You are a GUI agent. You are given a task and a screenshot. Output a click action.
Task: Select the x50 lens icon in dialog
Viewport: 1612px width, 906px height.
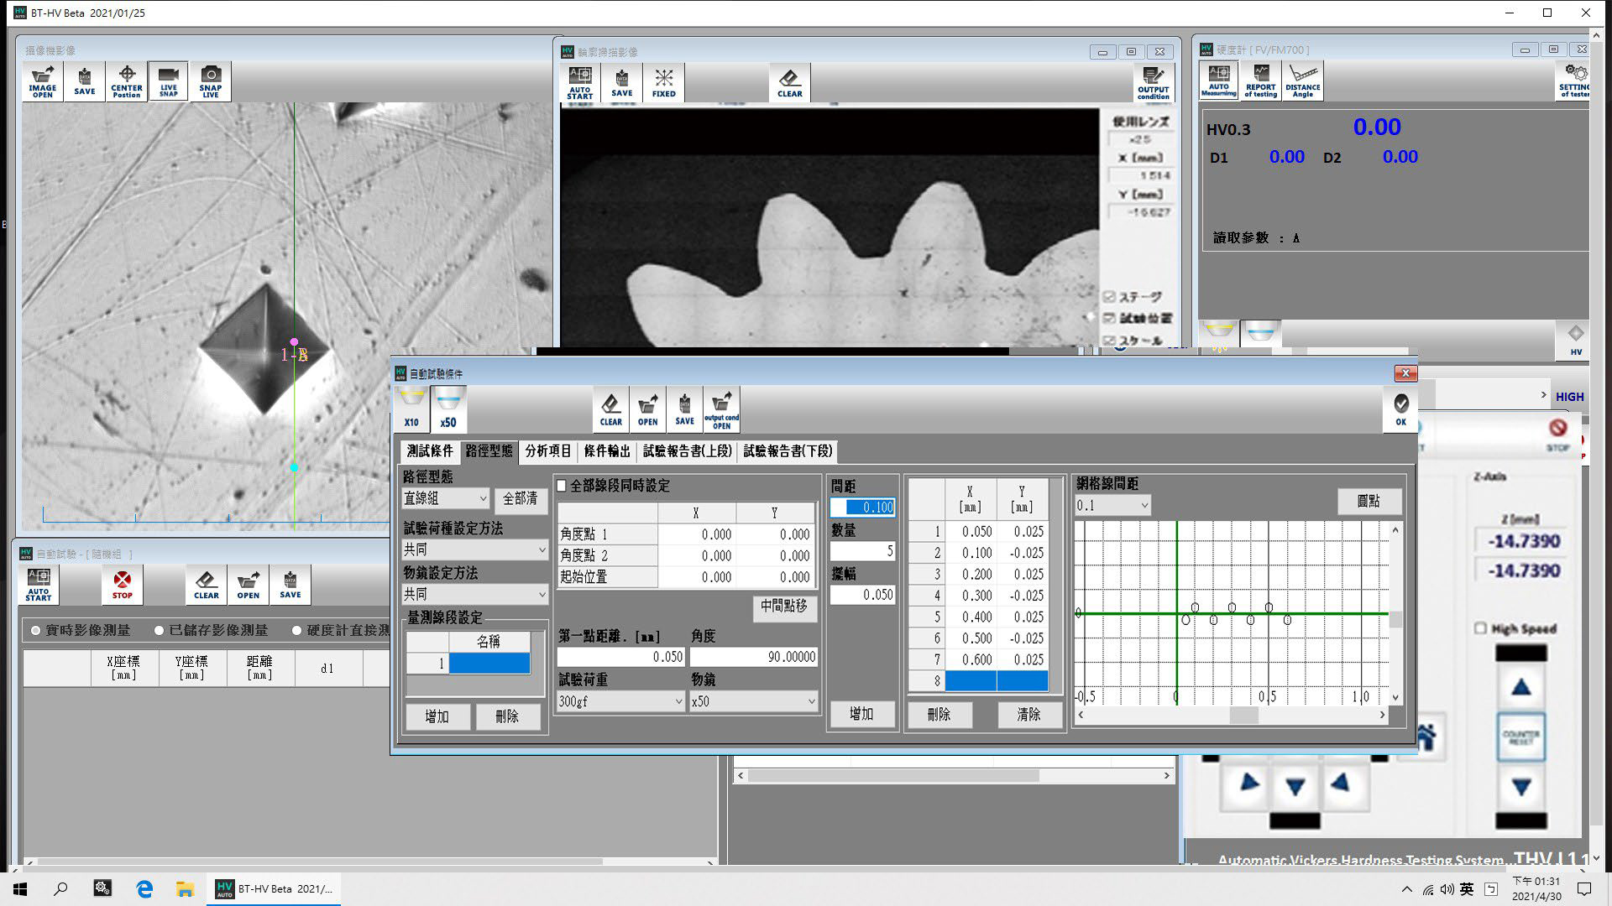(x=448, y=409)
